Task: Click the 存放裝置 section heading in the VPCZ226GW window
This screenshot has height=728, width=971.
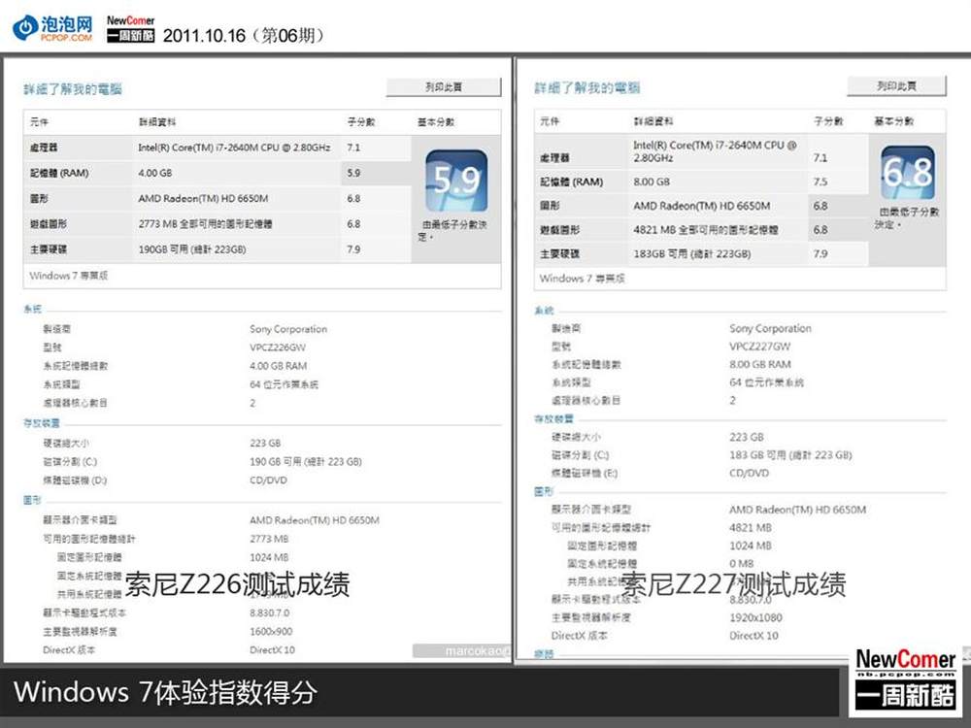Action: click(x=42, y=423)
